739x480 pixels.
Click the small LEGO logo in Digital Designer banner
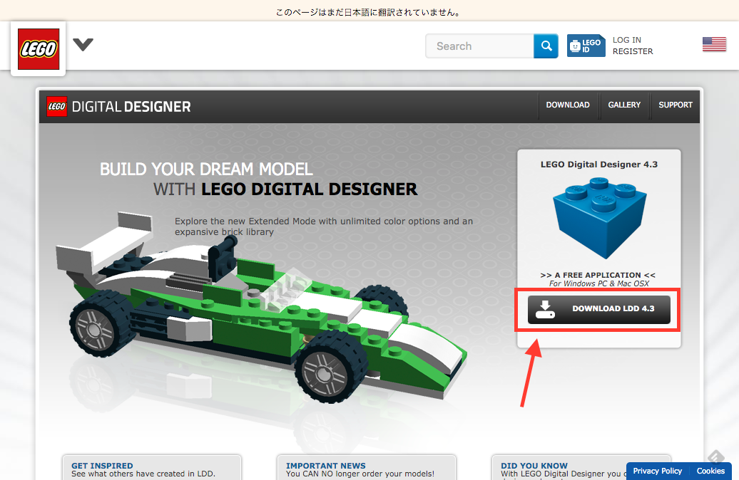(x=56, y=106)
